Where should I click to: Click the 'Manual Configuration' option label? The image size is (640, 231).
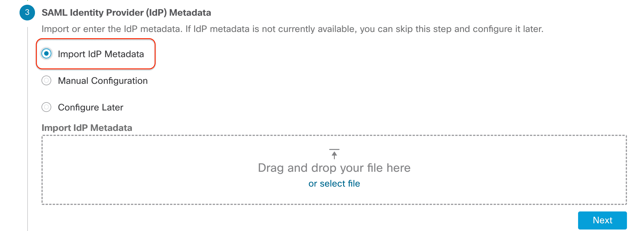coord(103,81)
